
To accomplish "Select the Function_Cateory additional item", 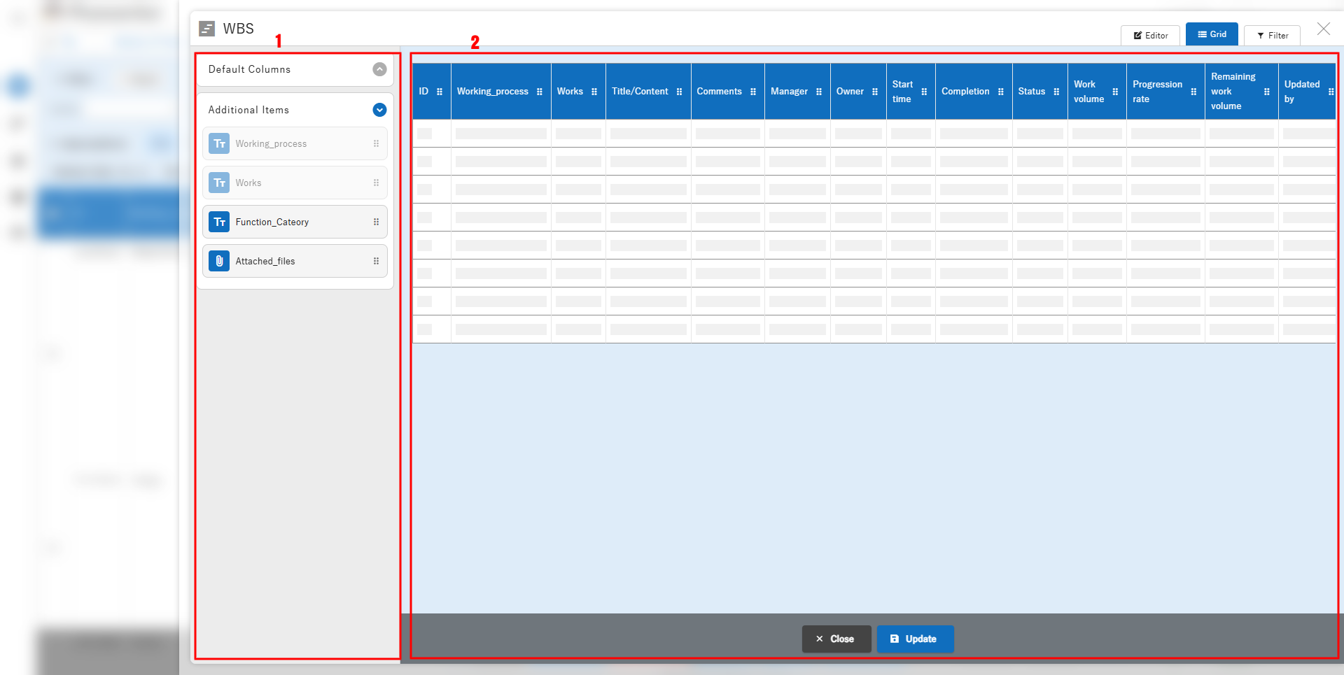I will tap(295, 222).
